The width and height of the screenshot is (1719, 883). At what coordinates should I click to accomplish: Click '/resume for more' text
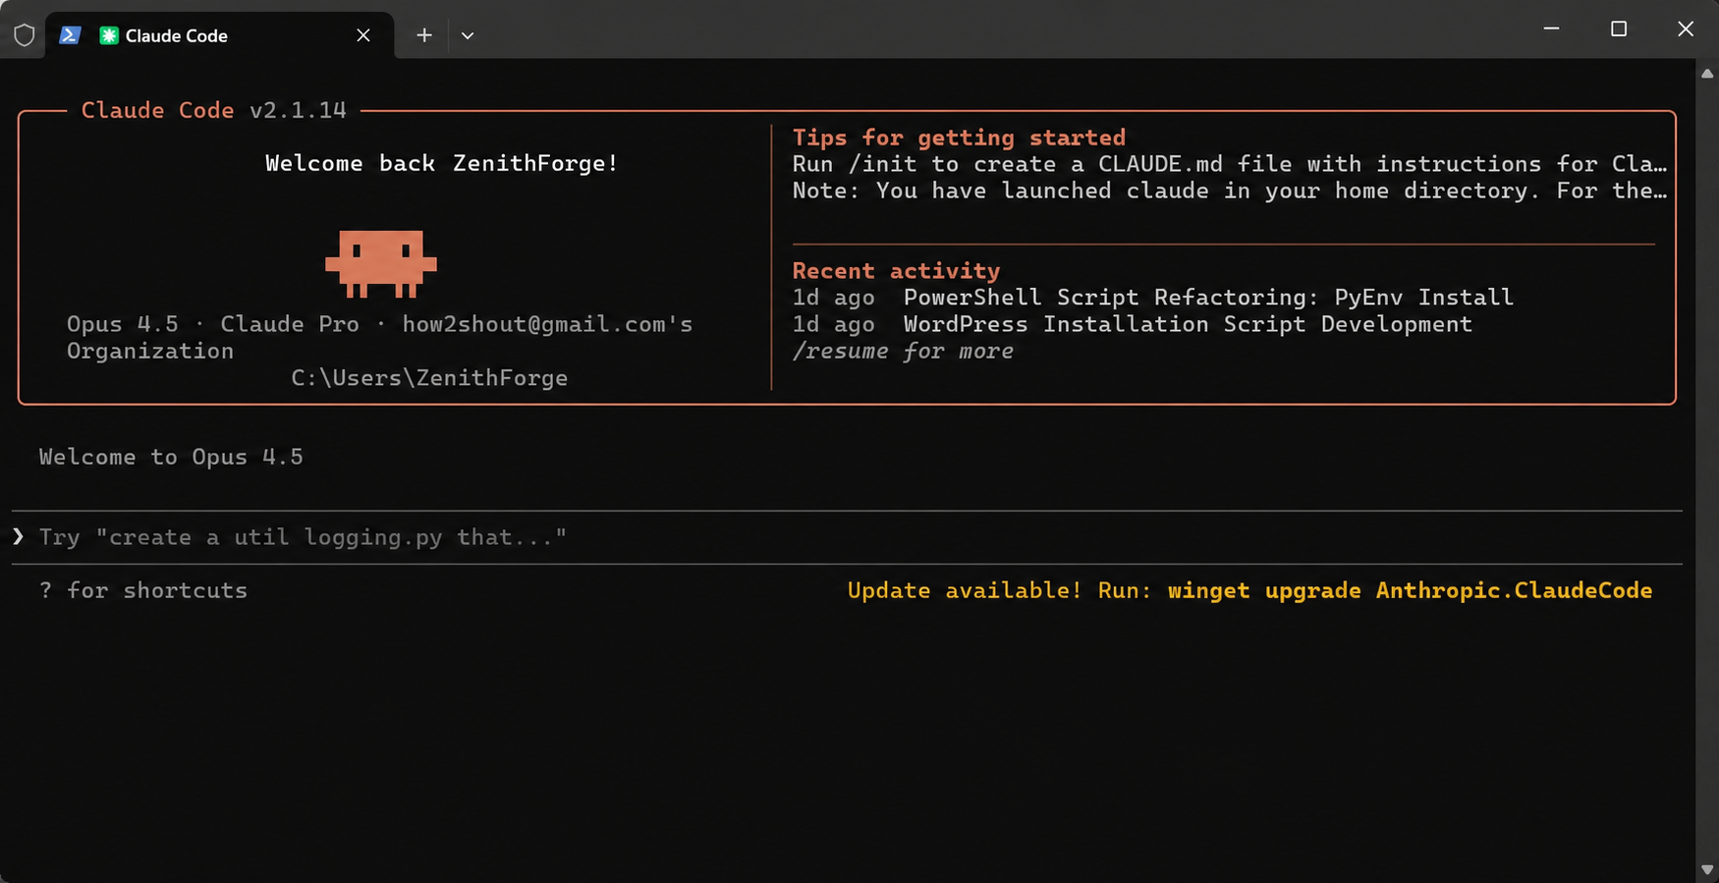tap(903, 351)
